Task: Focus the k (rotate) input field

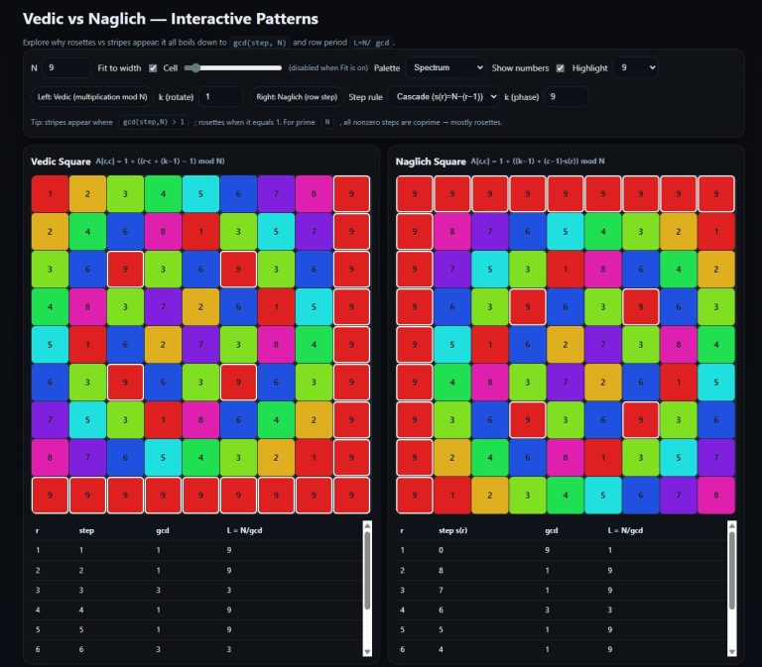Action: pyautogui.click(x=220, y=96)
